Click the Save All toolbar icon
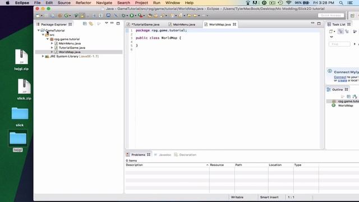This screenshot has width=359, height=202. click(x=52, y=16)
